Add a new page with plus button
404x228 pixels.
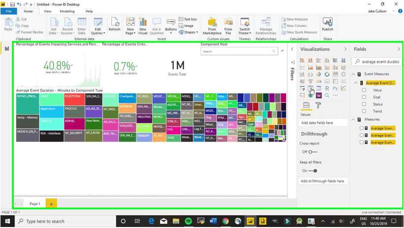(51, 204)
